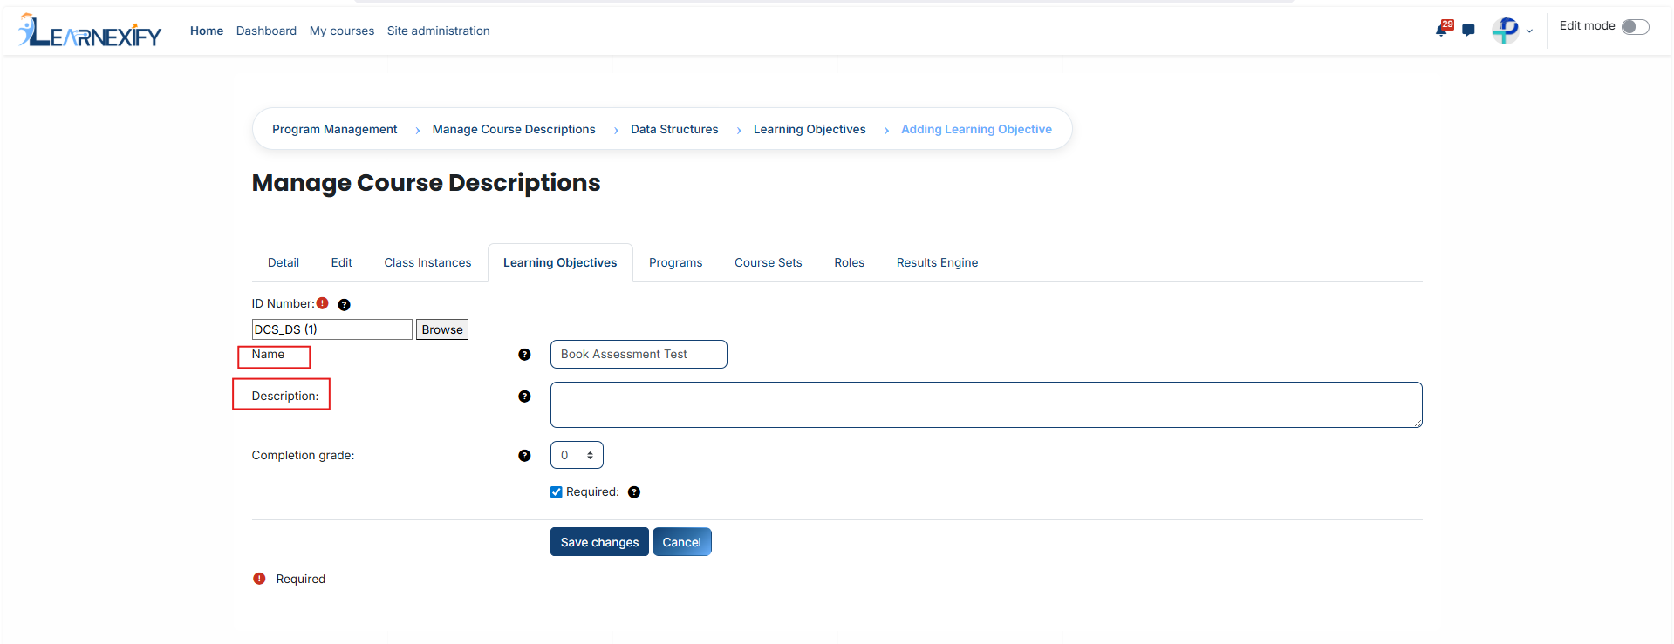The image size is (1674, 644).
Task: Click help icon for Completion grade
Action: click(524, 456)
